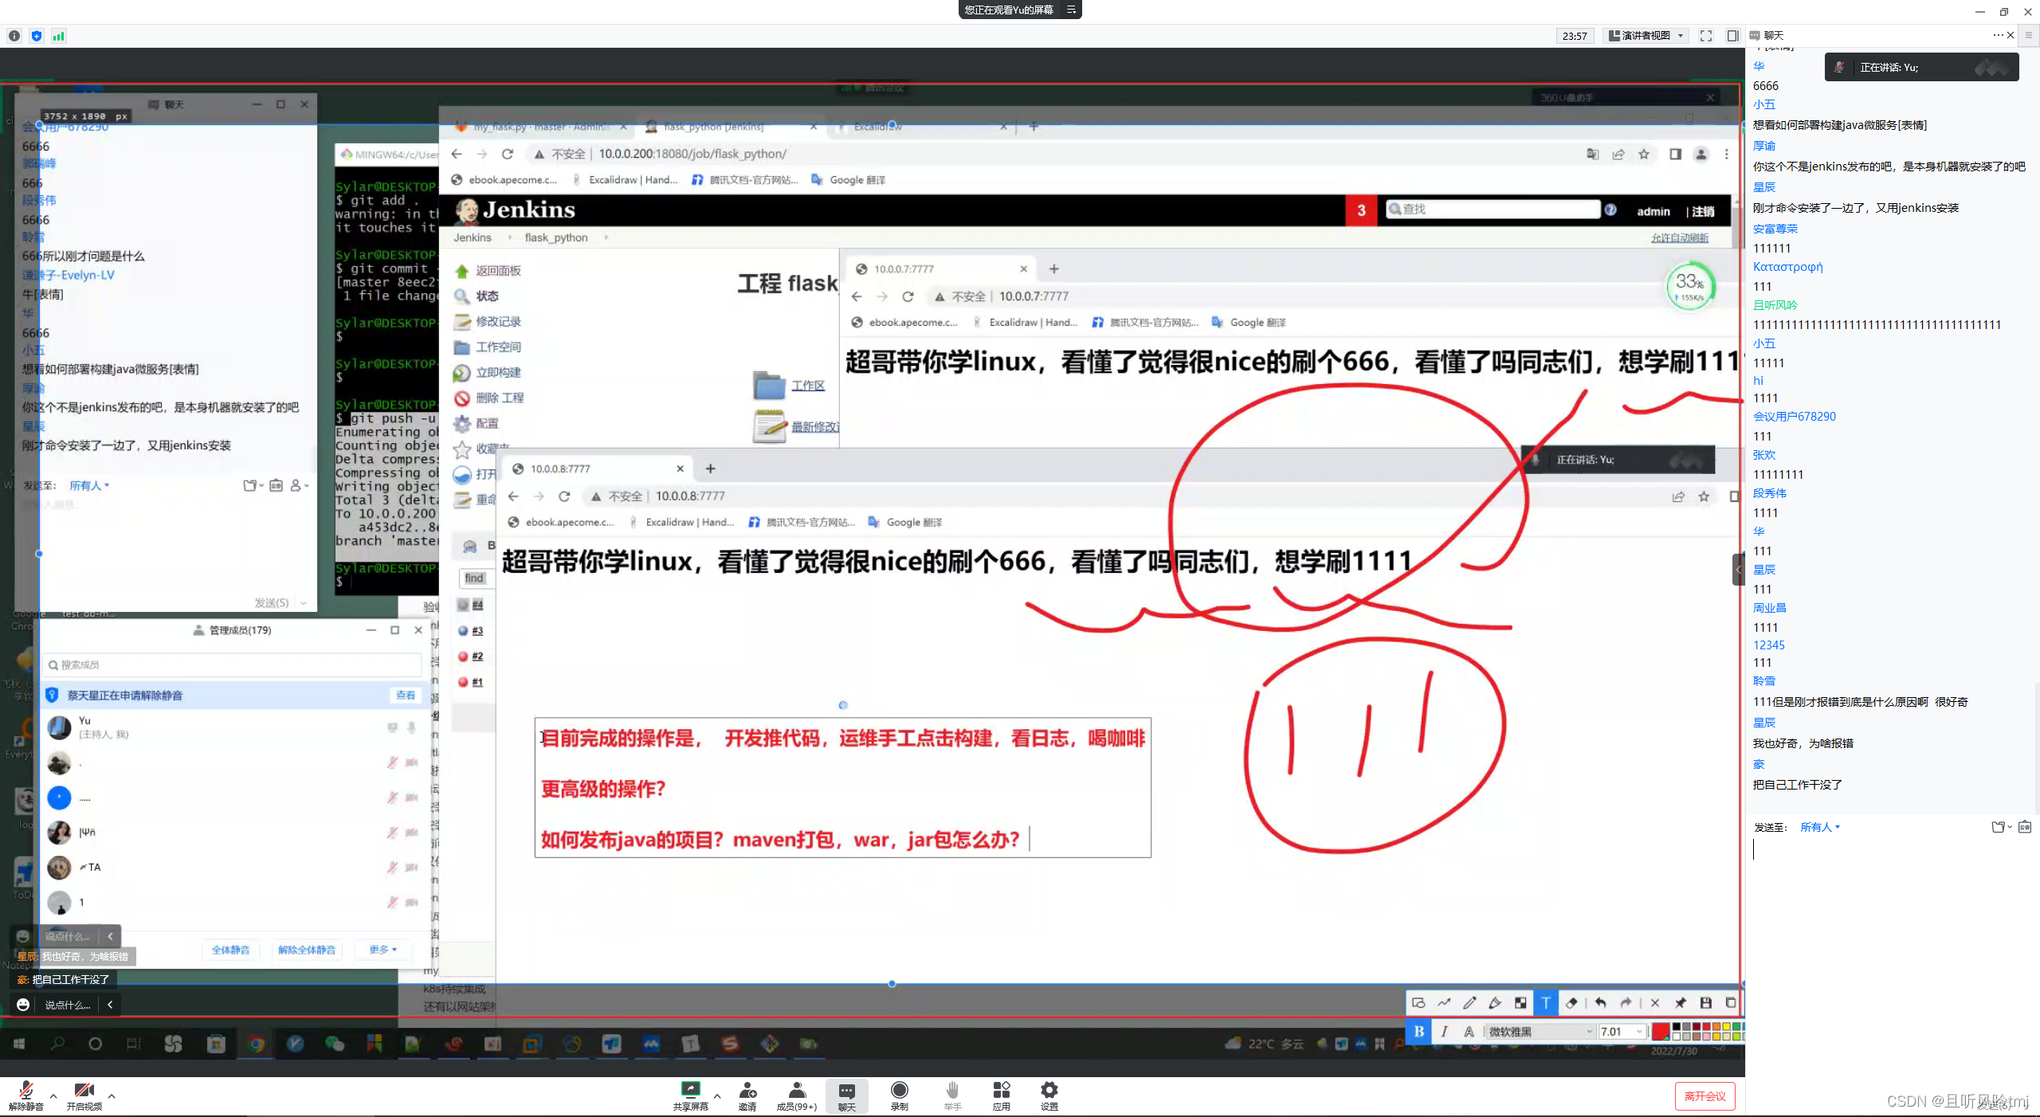The height and width of the screenshot is (1117, 2040).
Task: Mute everyone with 全体静音
Action: (230, 949)
